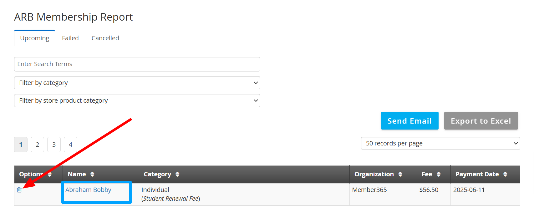Open the Abraham Bobby member link

click(88, 190)
